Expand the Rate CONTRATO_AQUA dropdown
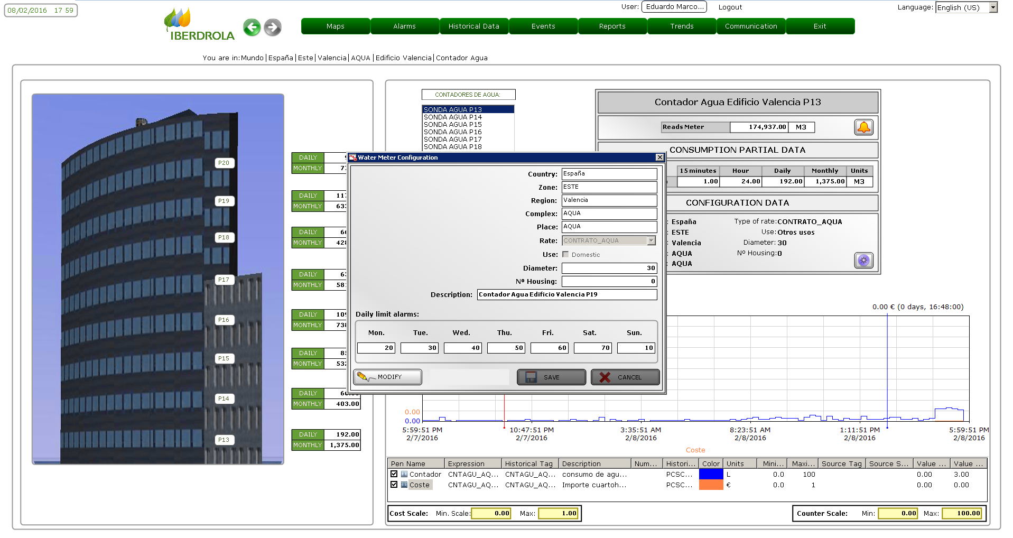The width and height of the screenshot is (1013, 538). coord(651,241)
